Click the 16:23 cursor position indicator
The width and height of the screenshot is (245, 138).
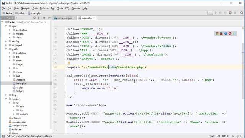pyautogui.click(x=212, y=136)
